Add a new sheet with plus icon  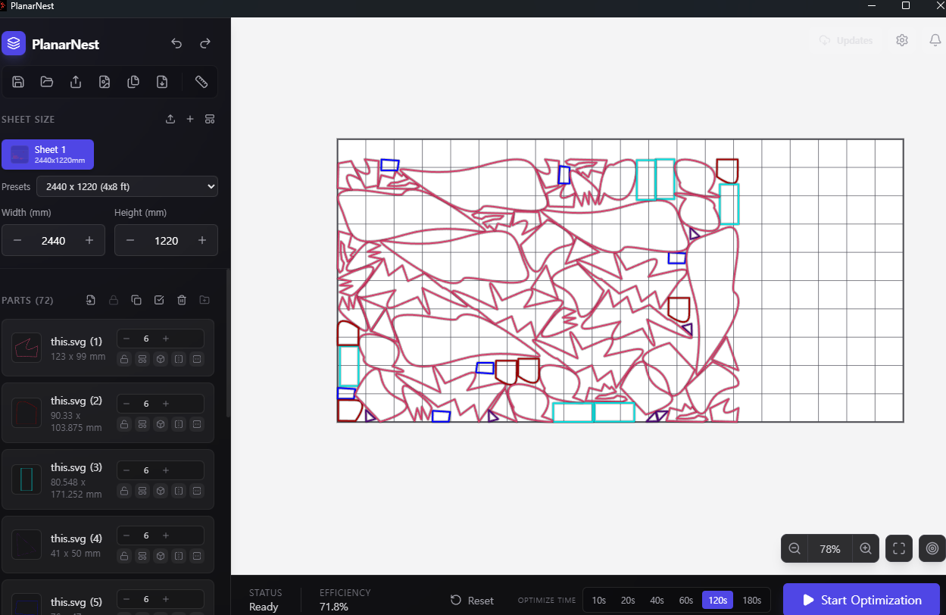[190, 119]
